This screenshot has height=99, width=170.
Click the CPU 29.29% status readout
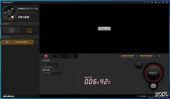point(141,96)
